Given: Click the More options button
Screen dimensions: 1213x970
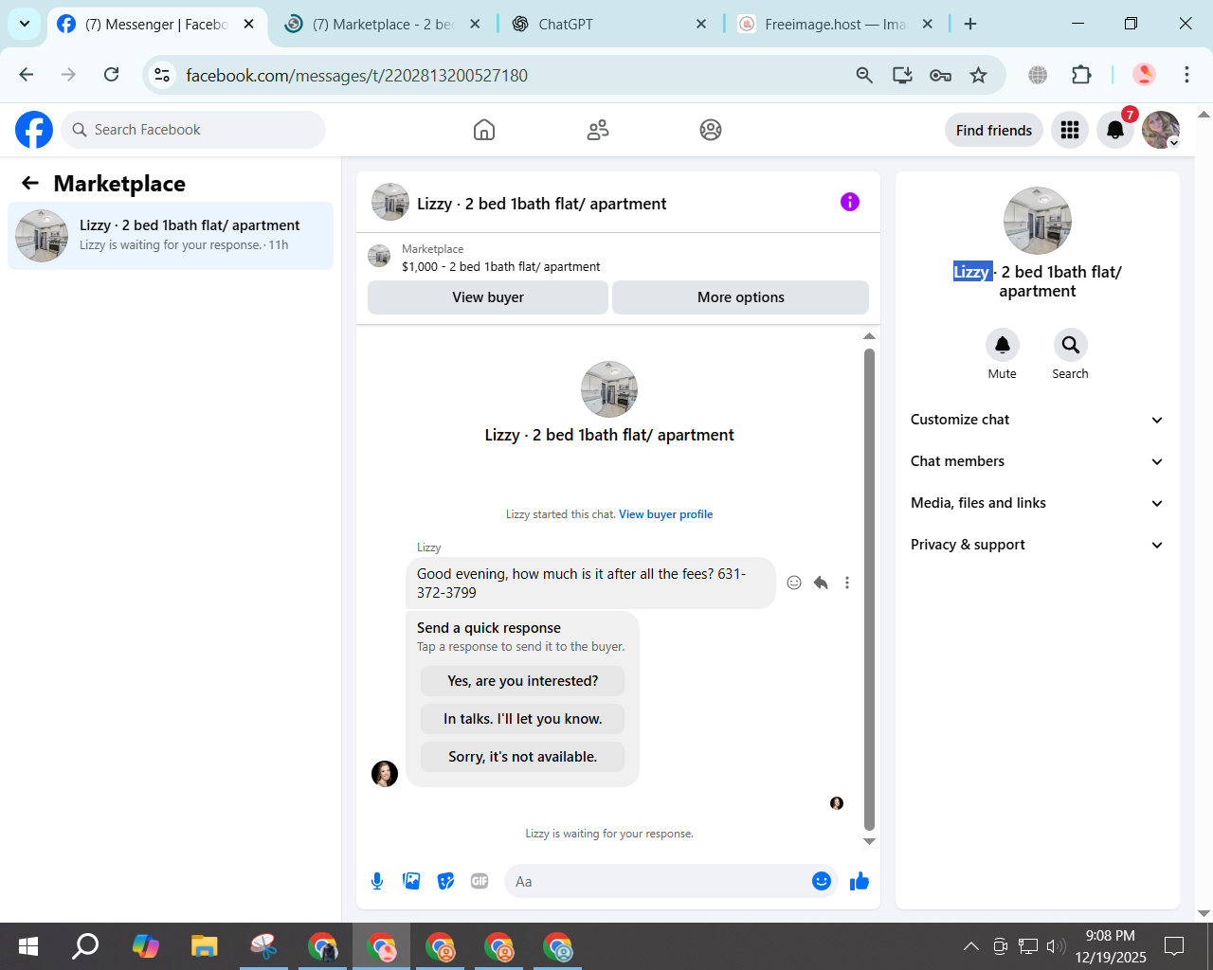Looking at the screenshot, I should 740,297.
